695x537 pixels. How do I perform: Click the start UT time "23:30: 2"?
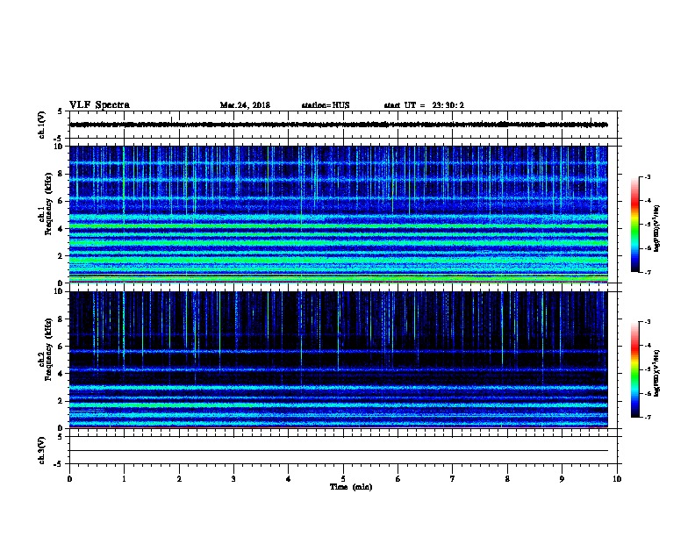448,105
